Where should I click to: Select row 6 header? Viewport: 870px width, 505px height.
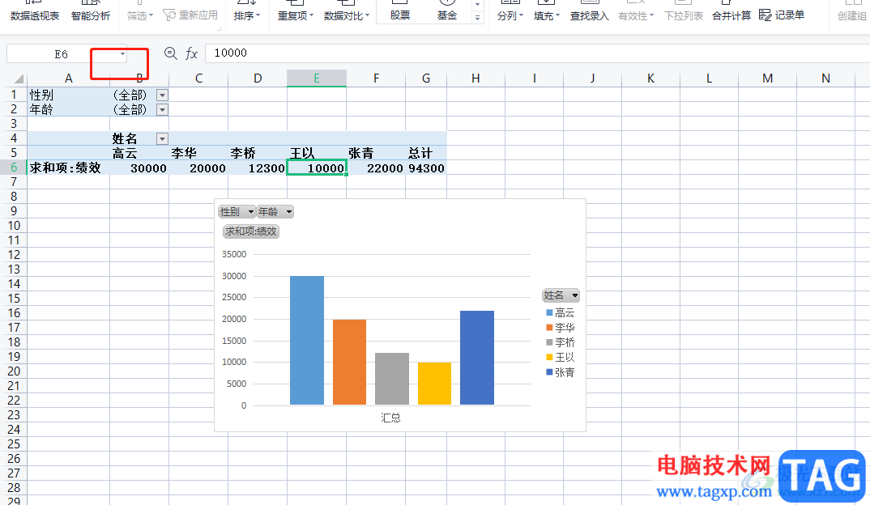tap(13, 168)
